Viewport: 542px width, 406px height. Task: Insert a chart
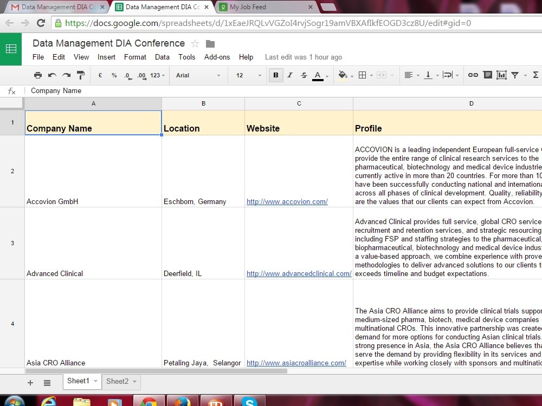pyautogui.click(x=501, y=75)
